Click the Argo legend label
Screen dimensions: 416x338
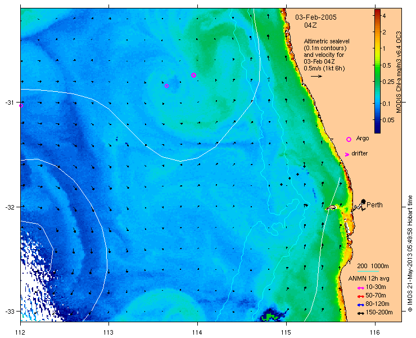pos(363,138)
